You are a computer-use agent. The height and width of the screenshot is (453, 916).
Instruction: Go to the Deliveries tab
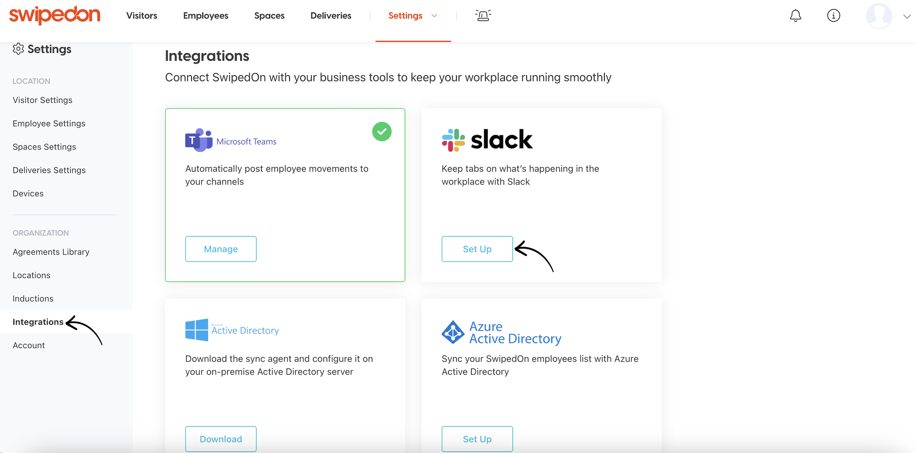point(331,16)
